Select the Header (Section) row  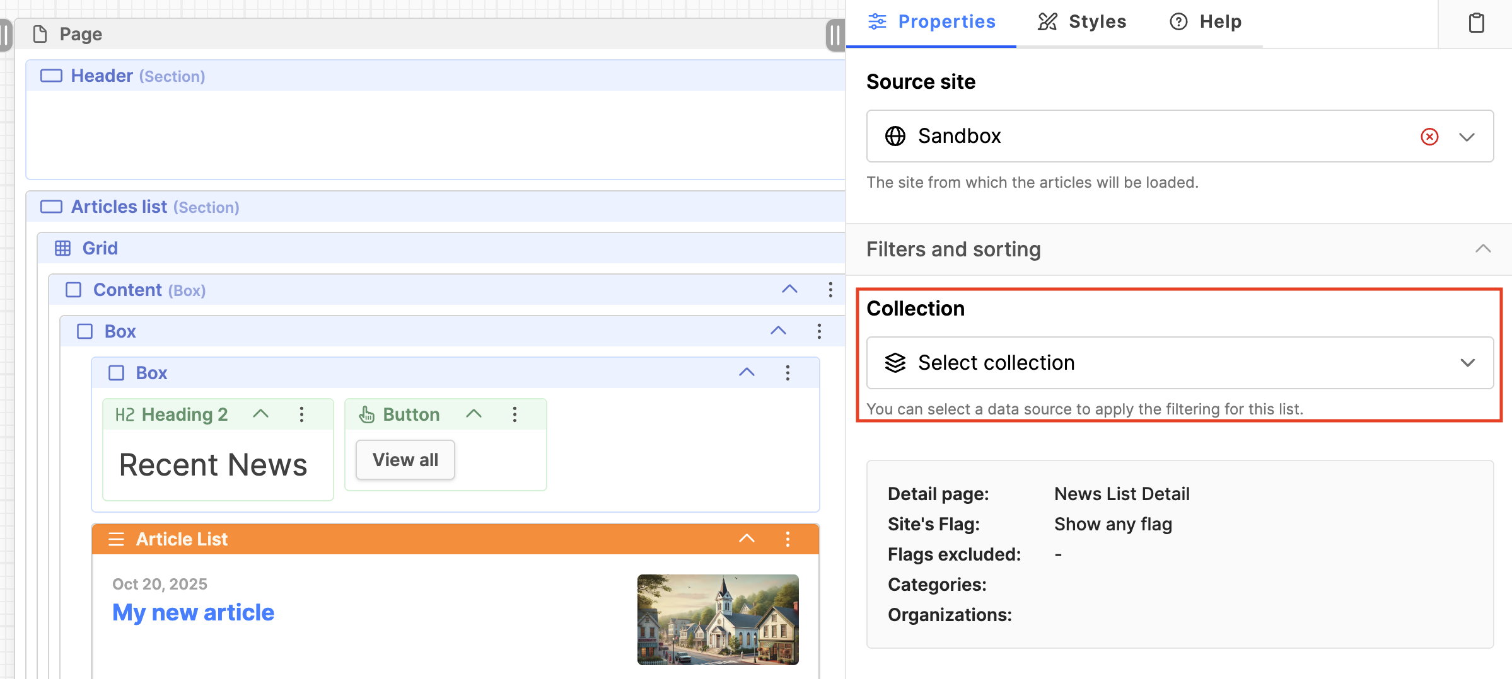pyautogui.click(x=435, y=76)
